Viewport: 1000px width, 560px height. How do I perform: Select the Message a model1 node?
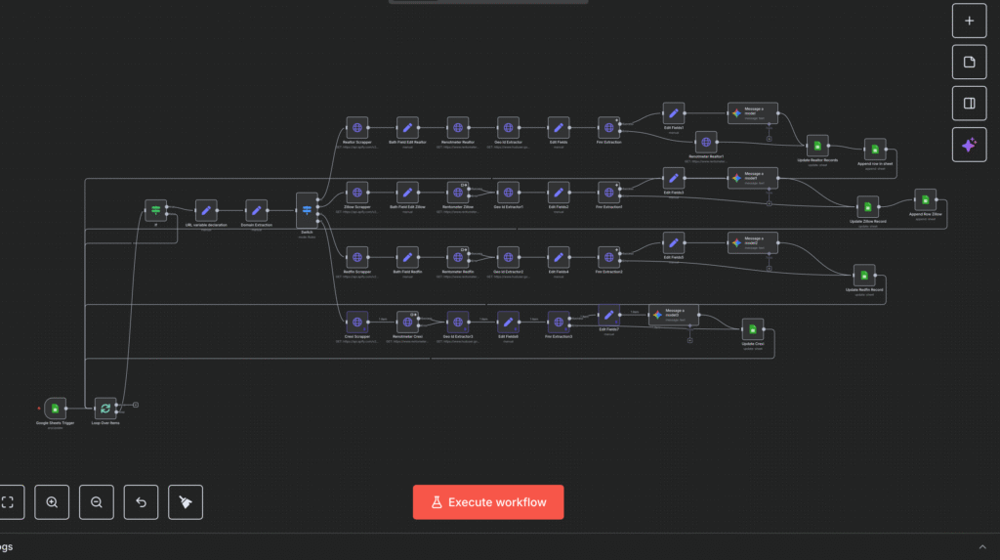click(x=753, y=178)
